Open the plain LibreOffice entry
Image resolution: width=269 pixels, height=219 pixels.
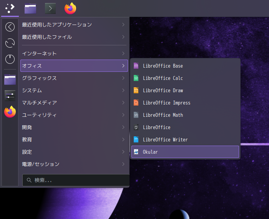185,127
